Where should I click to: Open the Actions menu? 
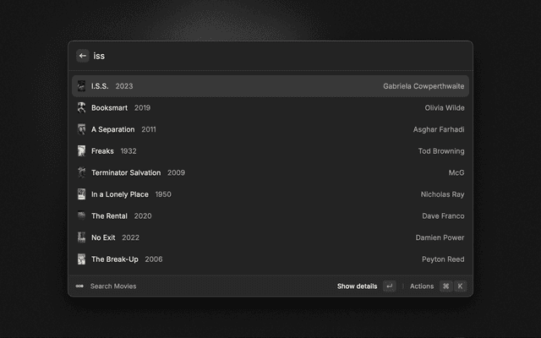coord(421,286)
